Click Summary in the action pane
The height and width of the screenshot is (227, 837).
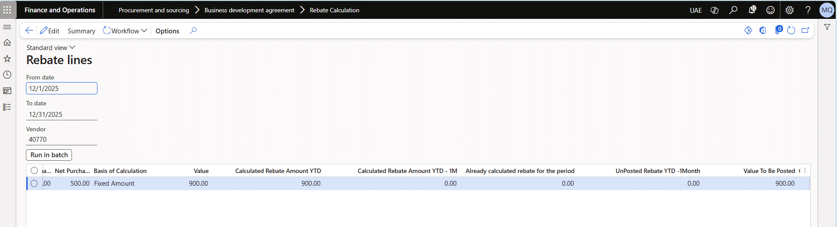[x=81, y=31]
